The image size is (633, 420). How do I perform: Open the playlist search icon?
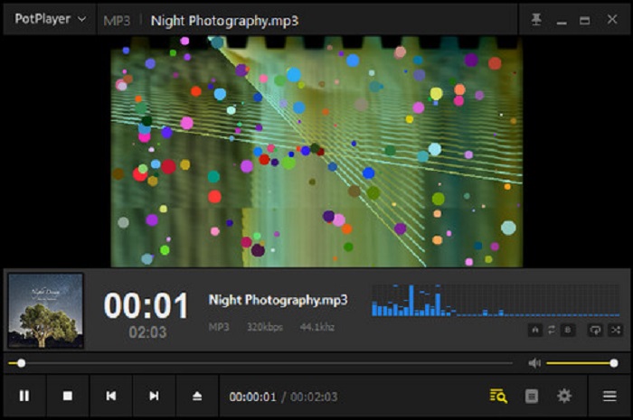498,396
